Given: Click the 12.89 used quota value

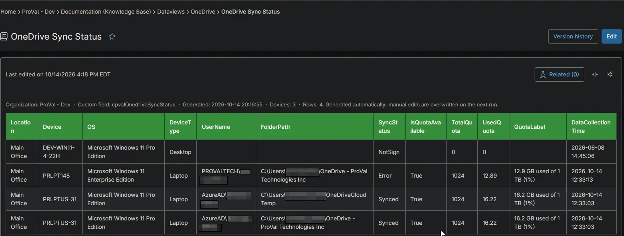Looking at the screenshot, I should [493, 175].
